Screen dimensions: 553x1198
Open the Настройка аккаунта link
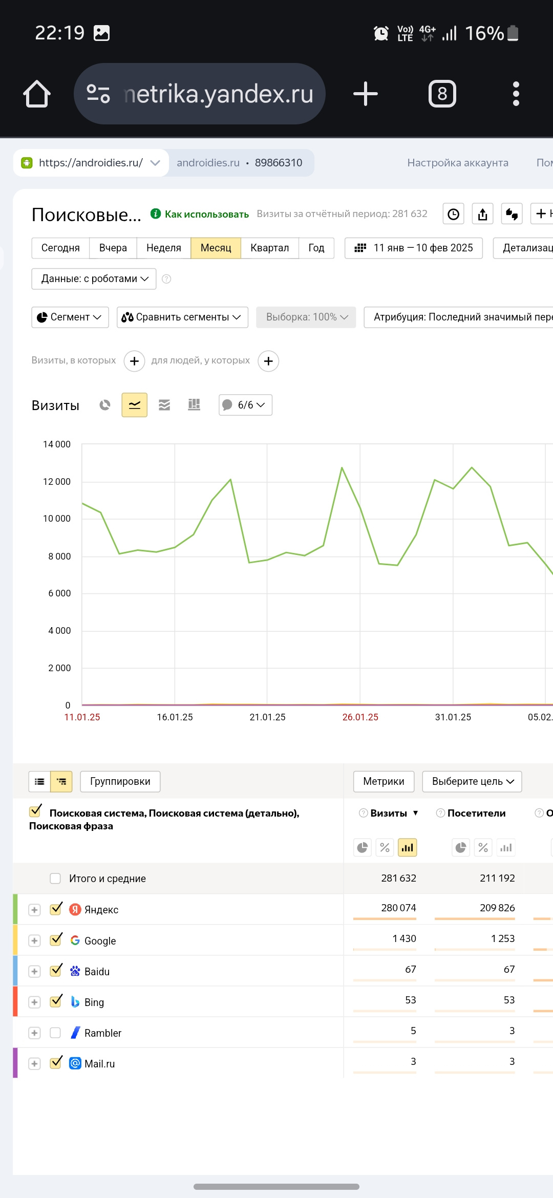[458, 163]
